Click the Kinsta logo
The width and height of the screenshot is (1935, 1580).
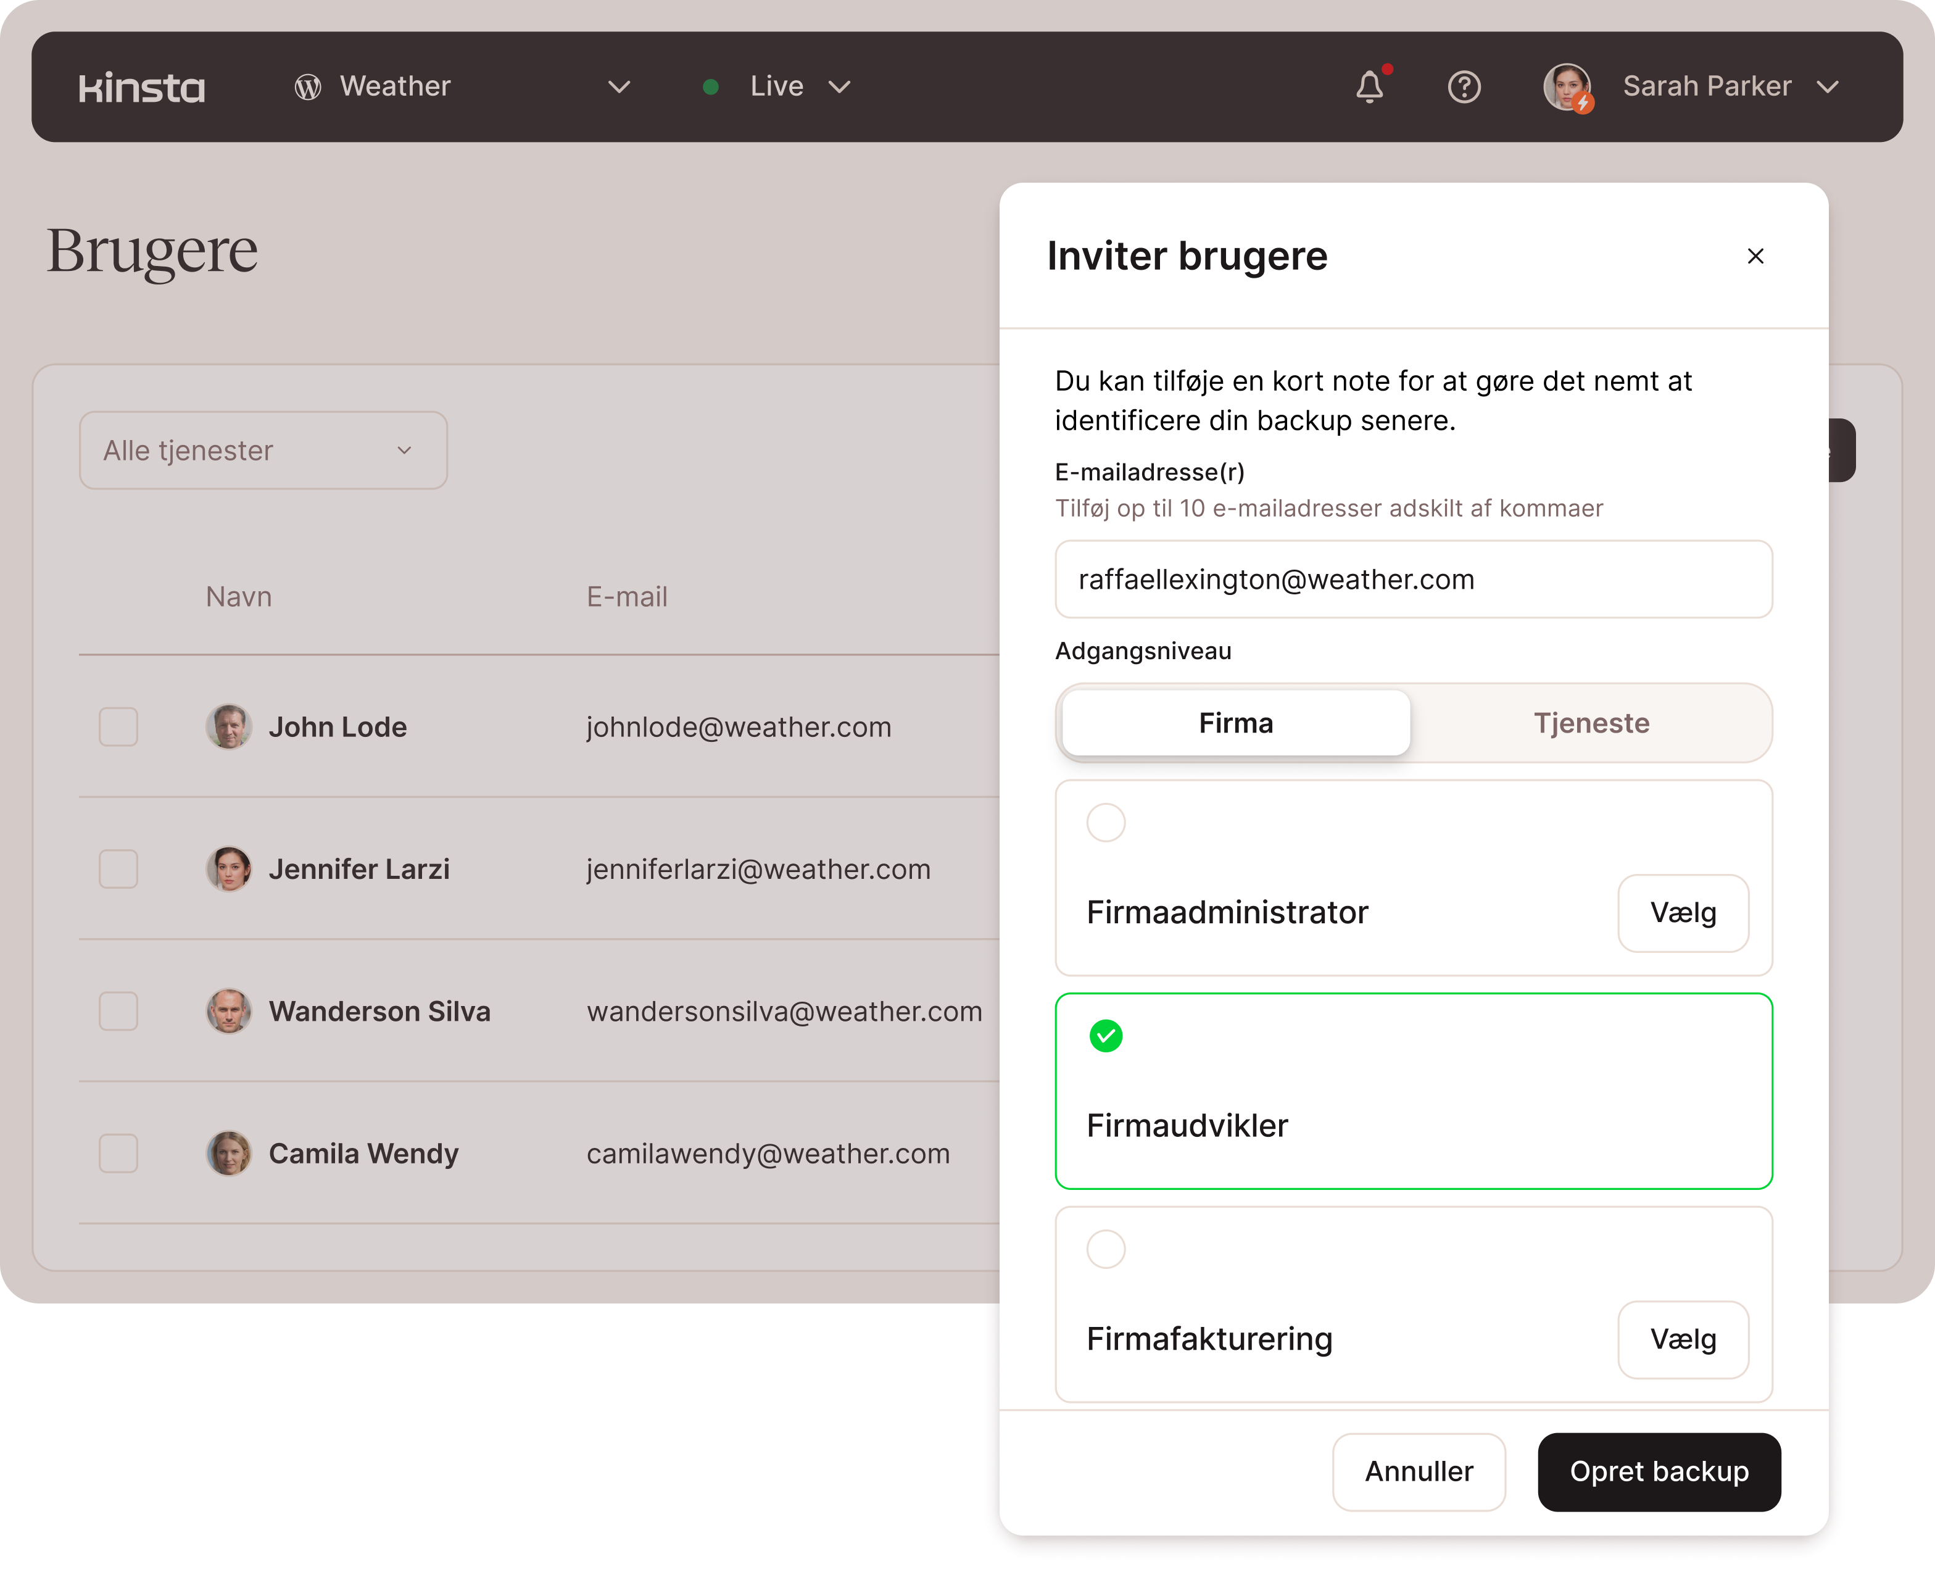pyautogui.click(x=142, y=88)
